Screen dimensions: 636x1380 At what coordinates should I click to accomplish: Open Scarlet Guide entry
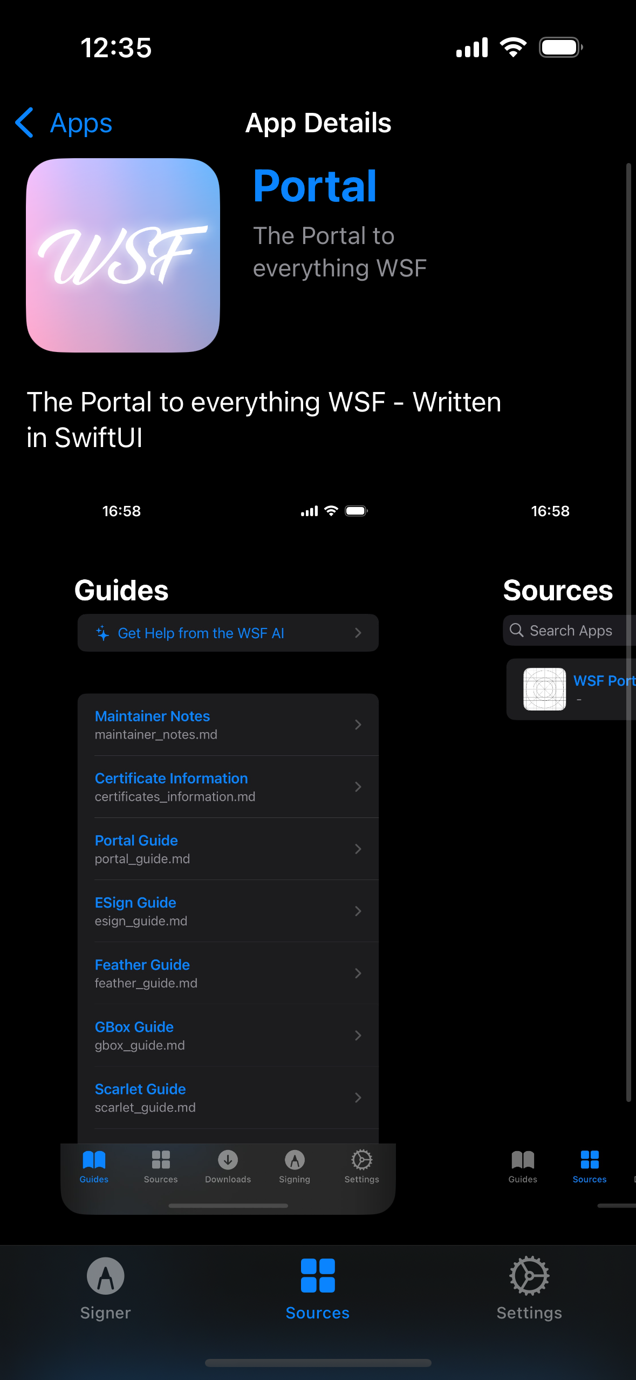[228, 1097]
